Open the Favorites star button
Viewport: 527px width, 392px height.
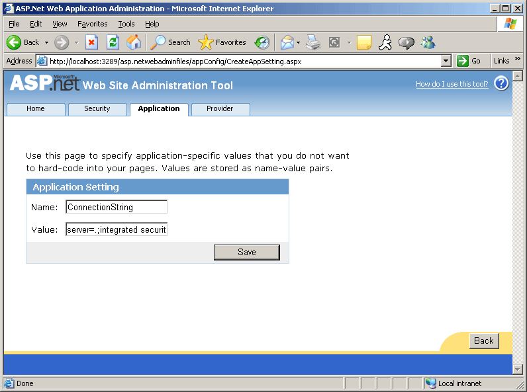pyautogui.click(x=222, y=42)
